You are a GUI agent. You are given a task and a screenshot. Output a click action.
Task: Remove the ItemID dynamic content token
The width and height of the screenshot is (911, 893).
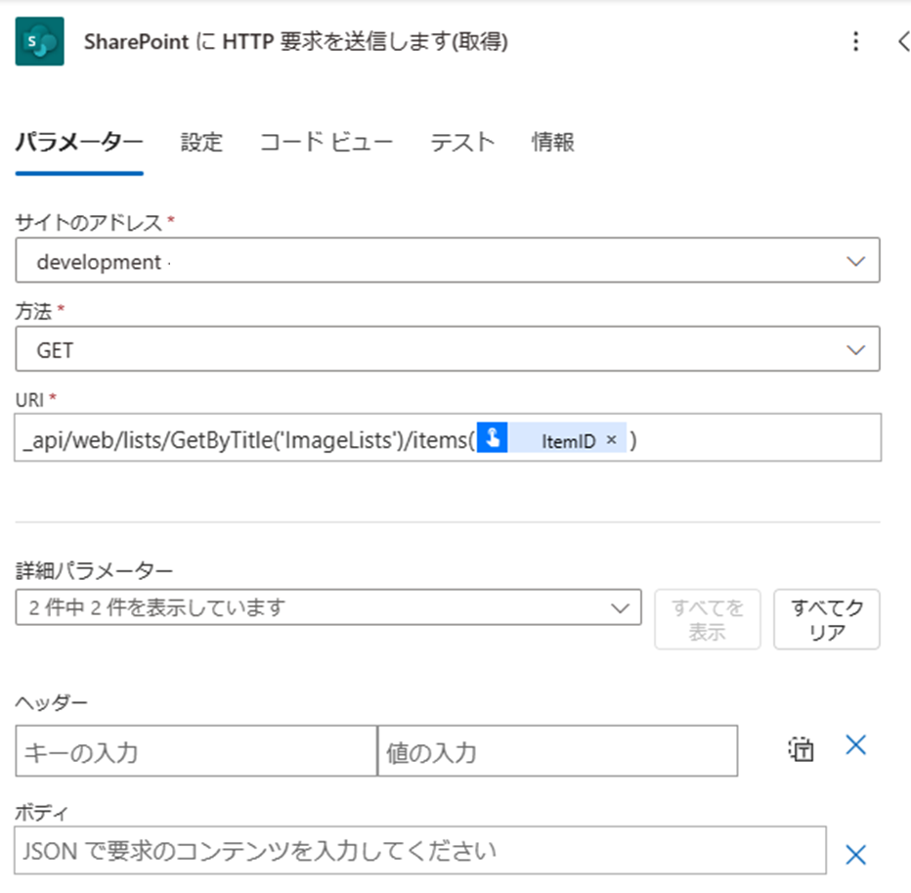point(611,440)
